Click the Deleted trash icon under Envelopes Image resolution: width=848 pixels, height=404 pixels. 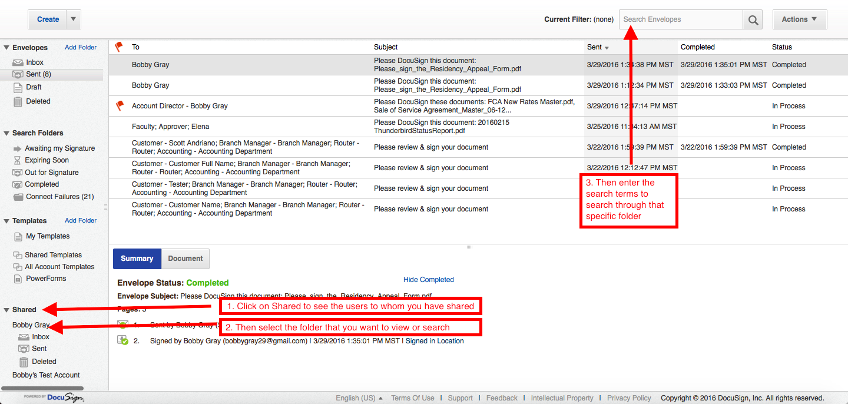tap(18, 101)
